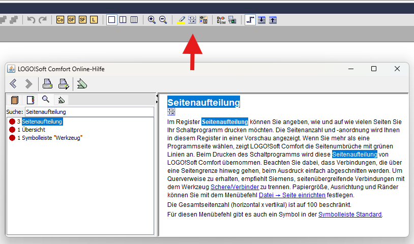414x244 pixels.
Task: Open the 'Schere/Verbinder' link
Action: pyautogui.click(x=235, y=187)
